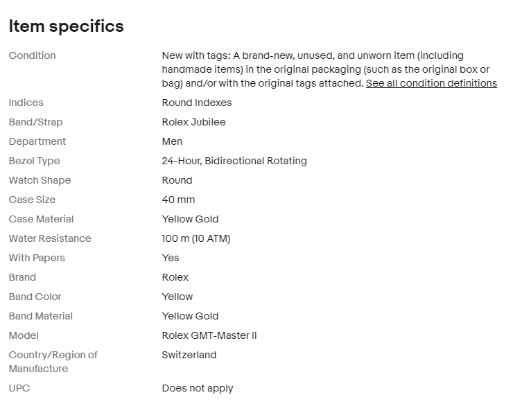Click the Band Color label
The height and width of the screenshot is (413, 531).
pos(35,297)
